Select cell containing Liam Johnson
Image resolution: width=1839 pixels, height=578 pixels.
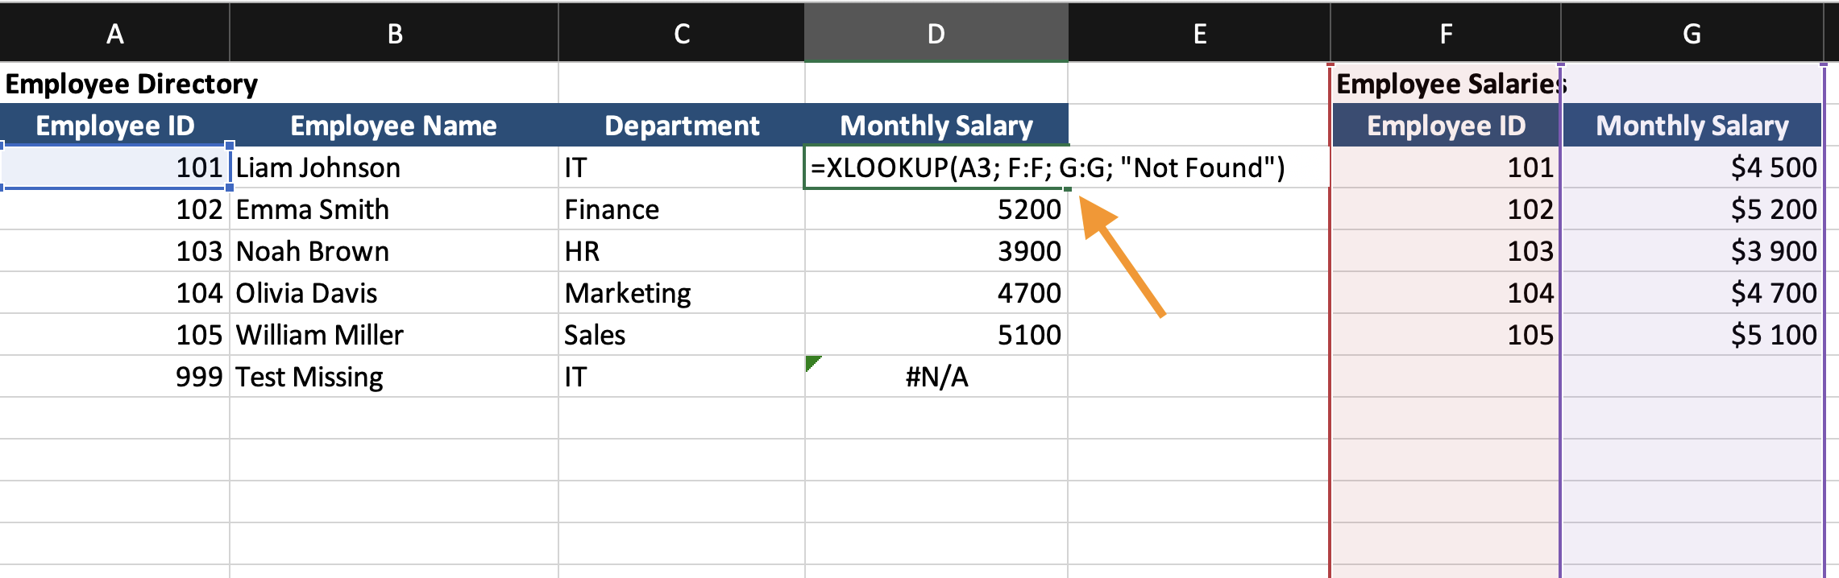coord(394,167)
